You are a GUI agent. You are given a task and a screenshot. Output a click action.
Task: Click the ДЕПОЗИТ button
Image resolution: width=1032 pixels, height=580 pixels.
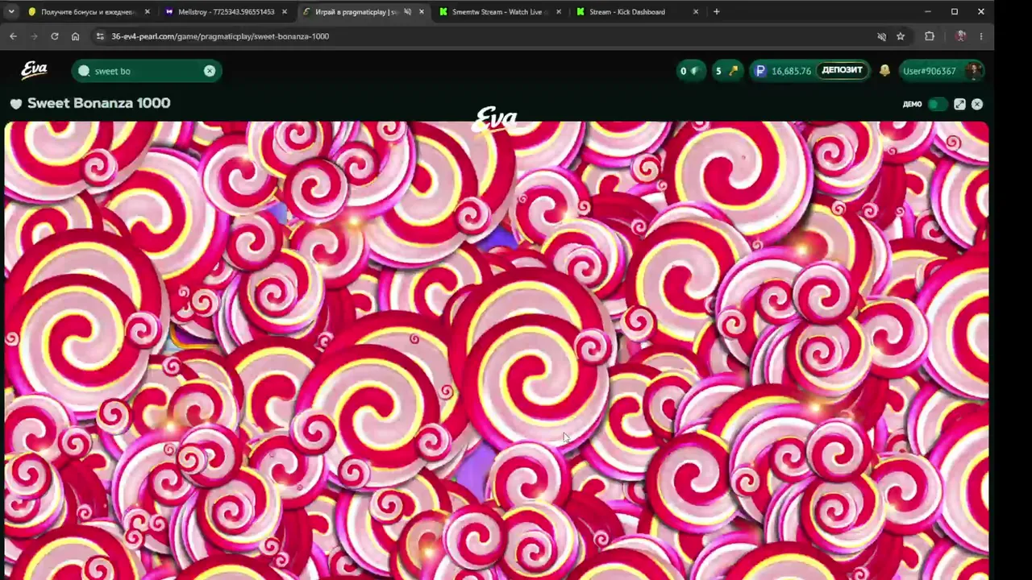point(843,70)
